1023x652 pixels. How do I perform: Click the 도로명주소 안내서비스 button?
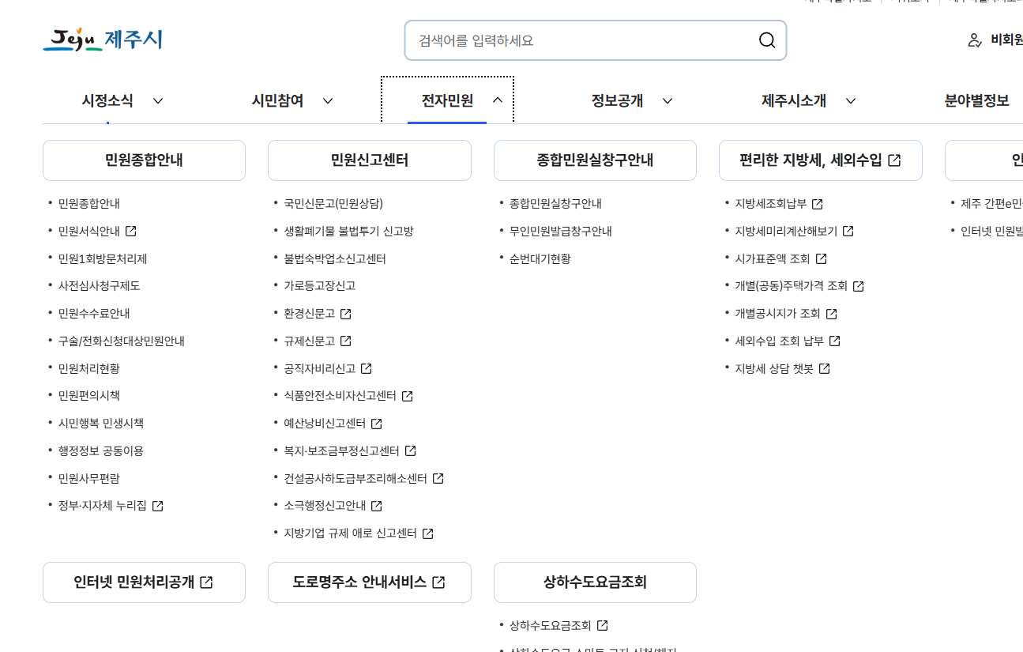(x=369, y=582)
